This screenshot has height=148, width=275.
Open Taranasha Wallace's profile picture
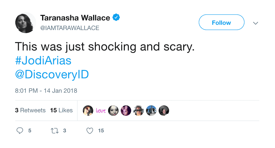pos(25,22)
